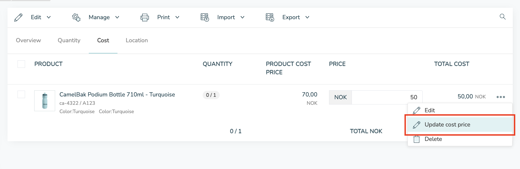Screen dimensions: 520x169
Task: Switch to the Quantity tab
Action: tap(69, 40)
